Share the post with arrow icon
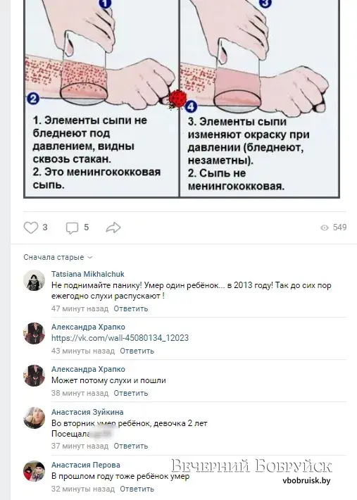This screenshot has height=500, width=357. coord(113,227)
